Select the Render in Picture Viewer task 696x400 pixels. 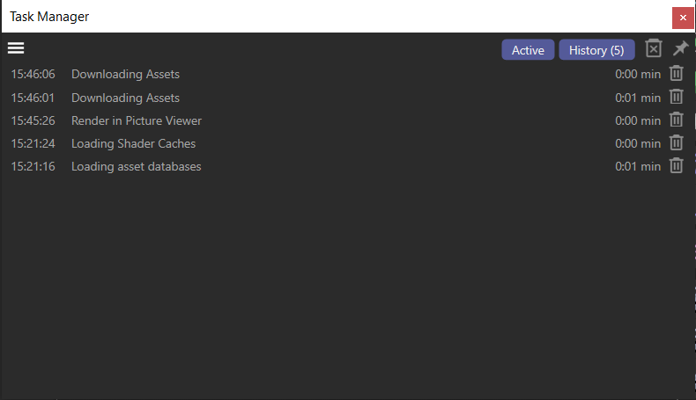click(137, 120)
